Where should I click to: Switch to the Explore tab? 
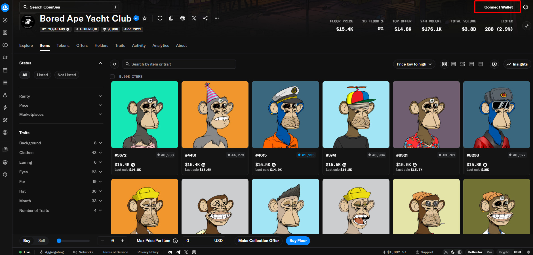(26, 45)
